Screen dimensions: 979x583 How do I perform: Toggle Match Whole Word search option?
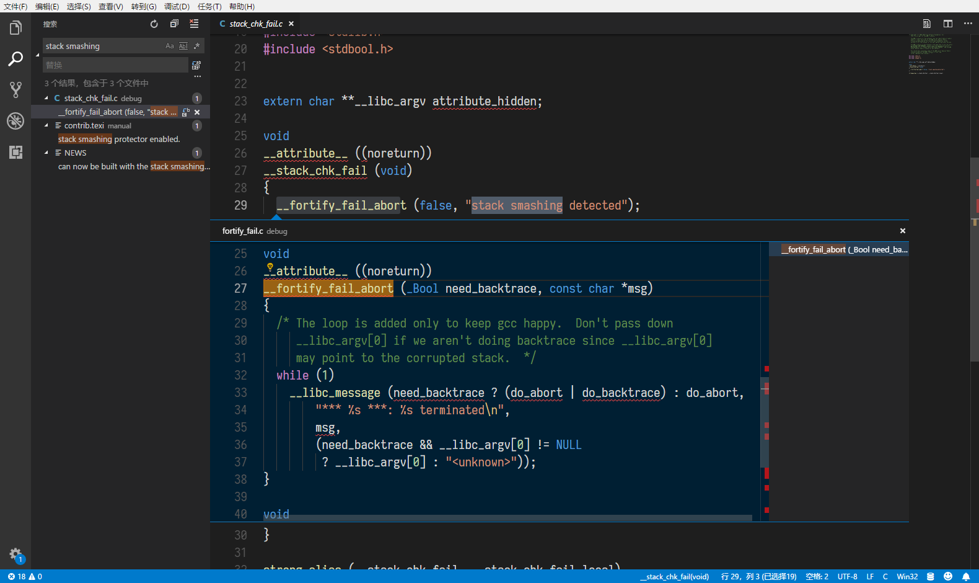pyautogui.click(x=183, y=46)
